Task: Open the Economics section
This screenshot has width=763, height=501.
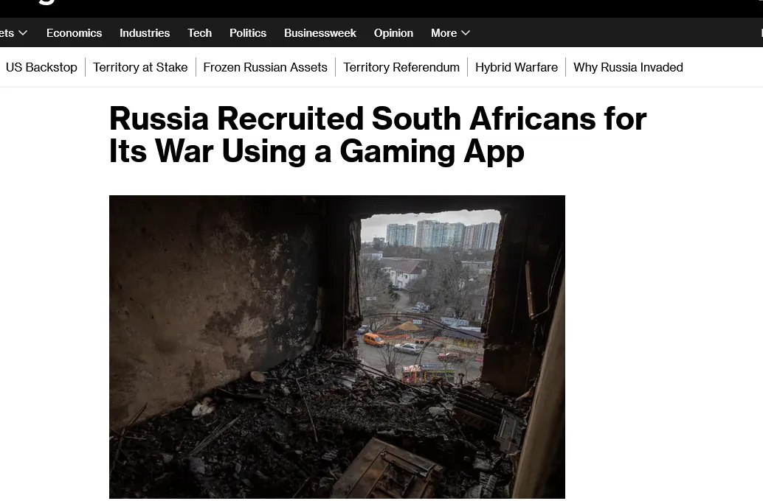Action: 74,33
